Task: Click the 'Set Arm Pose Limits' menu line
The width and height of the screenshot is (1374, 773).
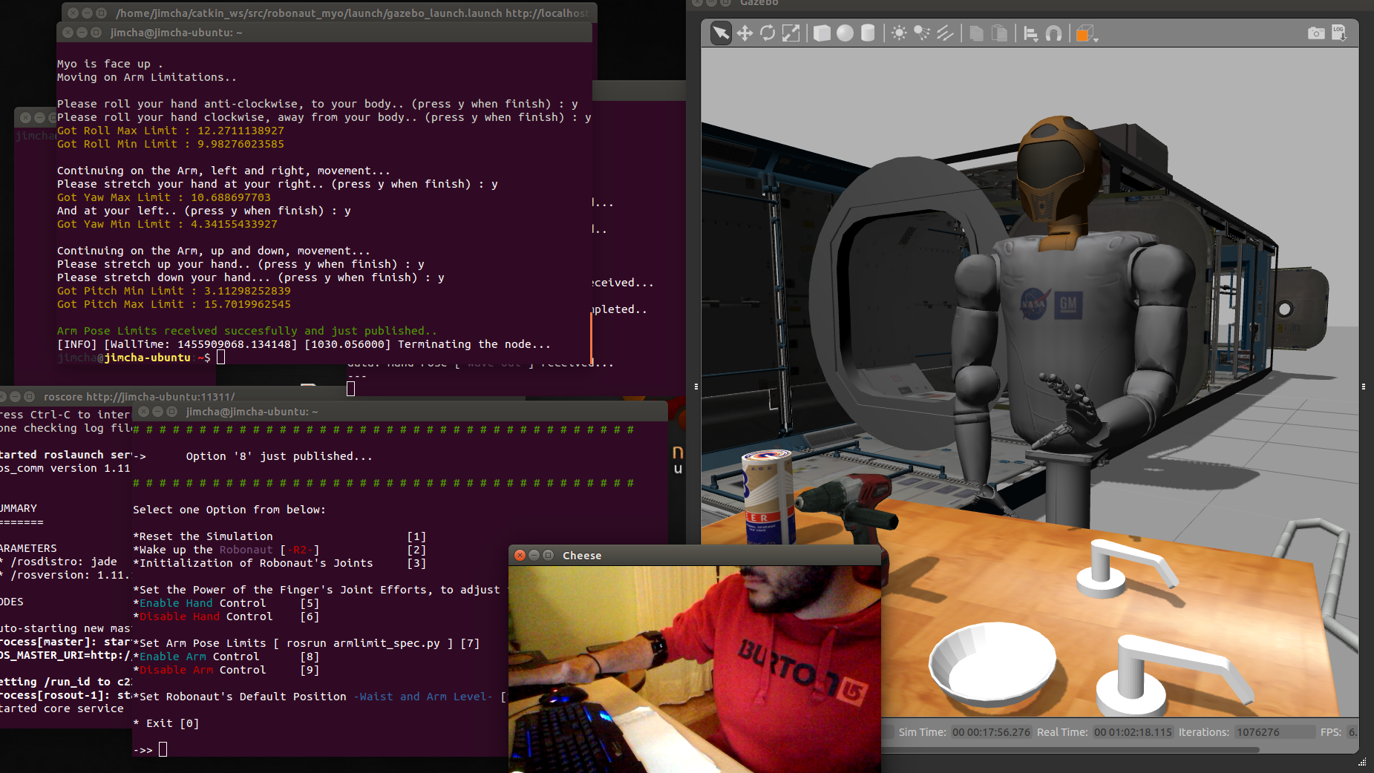Action: [x=307, y=643]
